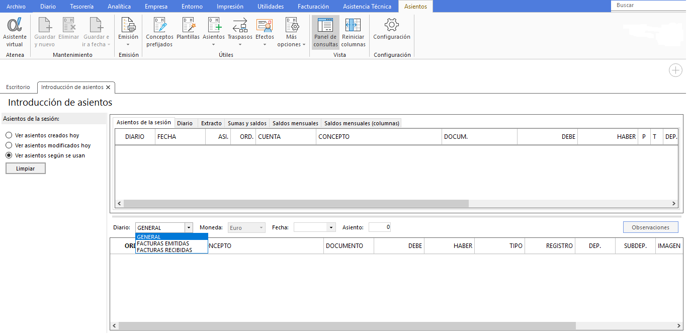Image resolution: width=687 pixels, height=334 pixels.
Task: Click in the Buscar search box
Action: click(649, 5)
